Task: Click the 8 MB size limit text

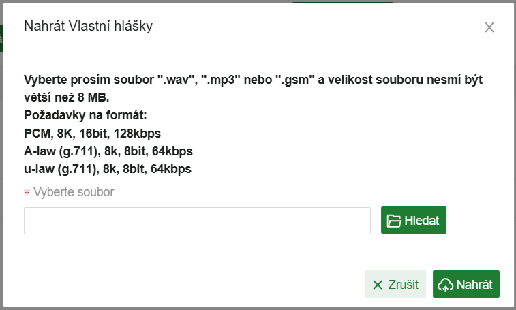Action: pyautogui.click(x=93, y=96)
